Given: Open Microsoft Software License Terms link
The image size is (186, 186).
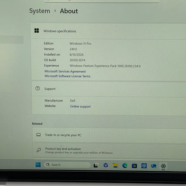Looking at the screenshot, I should pos(68,76).
